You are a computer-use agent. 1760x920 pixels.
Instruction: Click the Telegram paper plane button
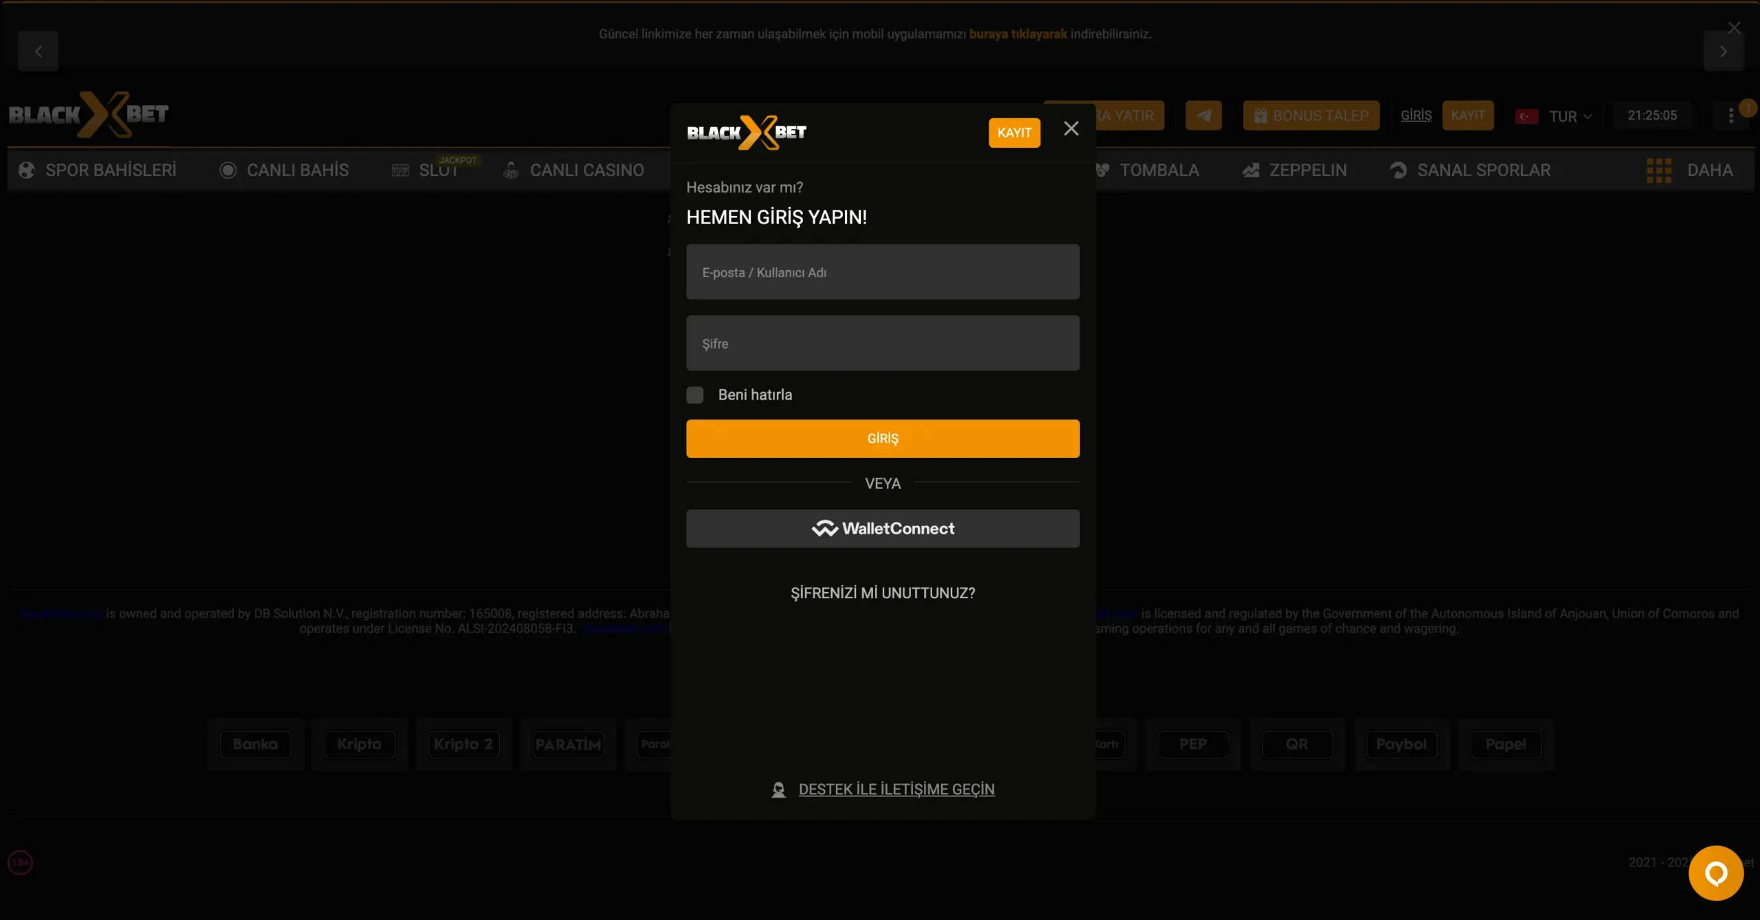point(1204,115)
